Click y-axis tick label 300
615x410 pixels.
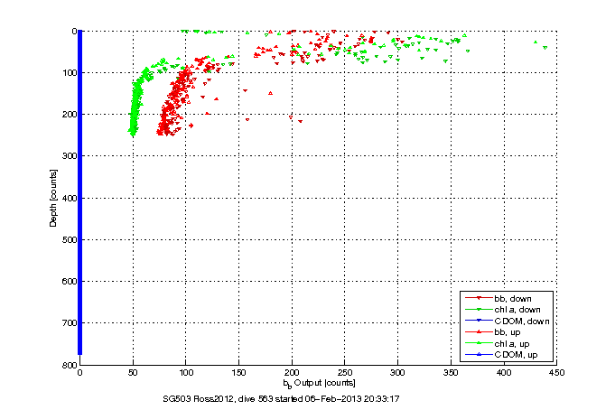click(70, 156)
